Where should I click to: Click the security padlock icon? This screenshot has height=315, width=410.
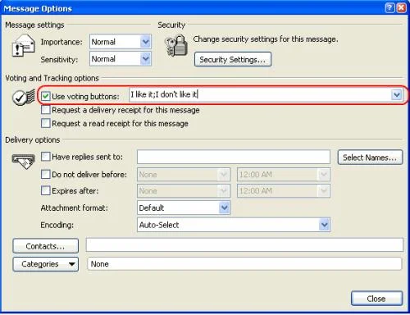coord(176,45)
